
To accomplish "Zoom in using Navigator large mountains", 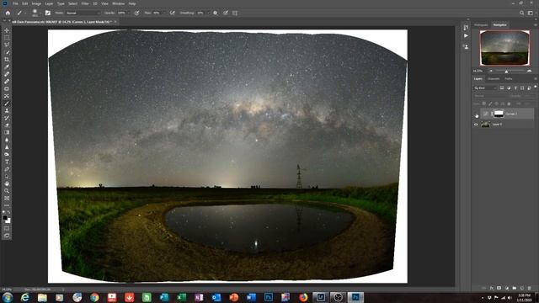I will [x=530, y=71].
